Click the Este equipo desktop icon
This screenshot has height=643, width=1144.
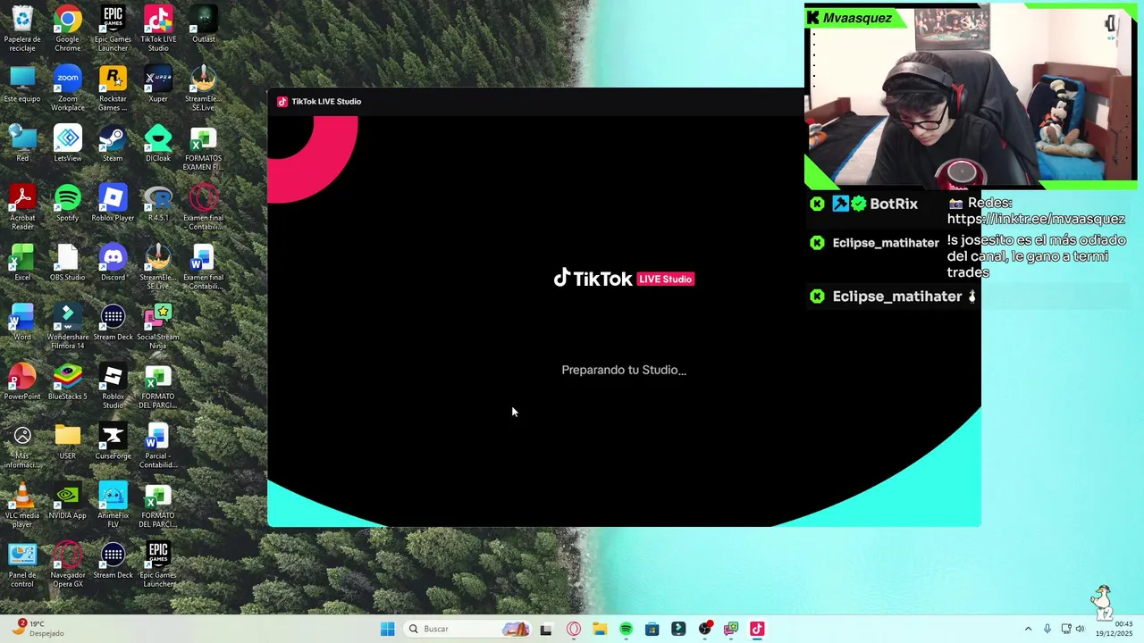coord(22,84)
